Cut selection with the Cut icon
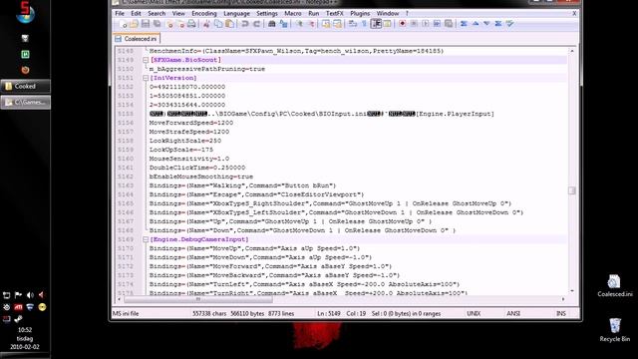The image size is (638, 359). tap(206, 24)
